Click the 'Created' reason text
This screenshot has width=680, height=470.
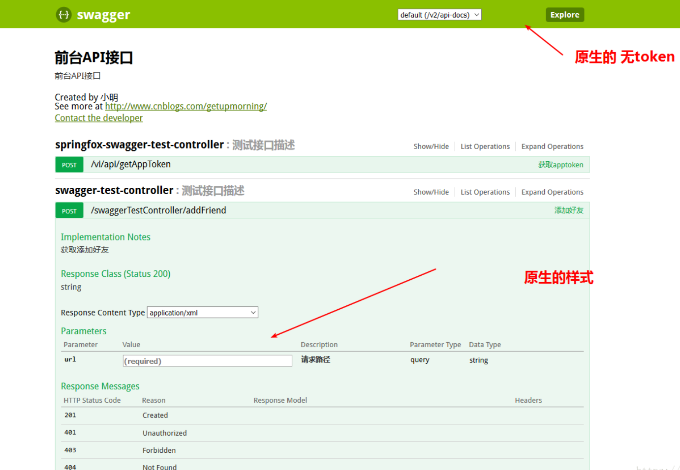tap(155, 415)
